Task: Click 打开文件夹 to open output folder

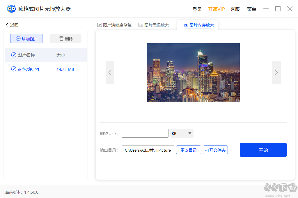Action: [x=215, y=150]
